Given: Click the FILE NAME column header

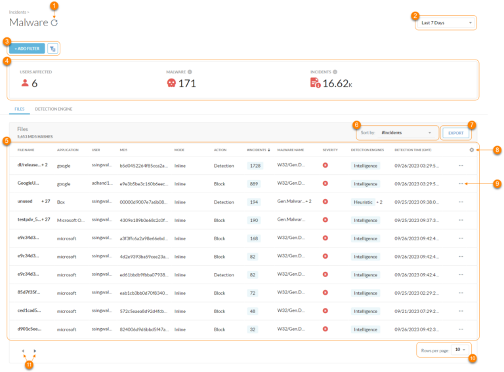Looking at the screenshot, I should (x=26, y=150).
